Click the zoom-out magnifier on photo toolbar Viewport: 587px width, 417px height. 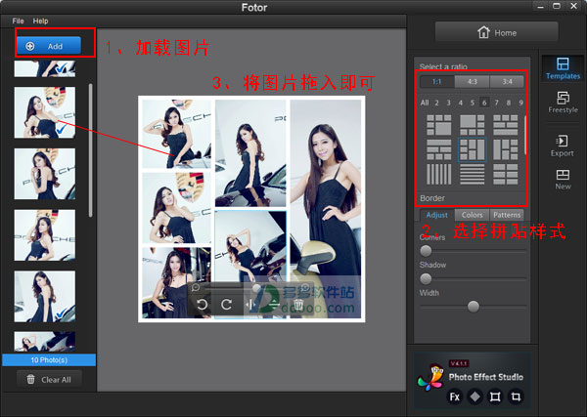coord(195,287)
